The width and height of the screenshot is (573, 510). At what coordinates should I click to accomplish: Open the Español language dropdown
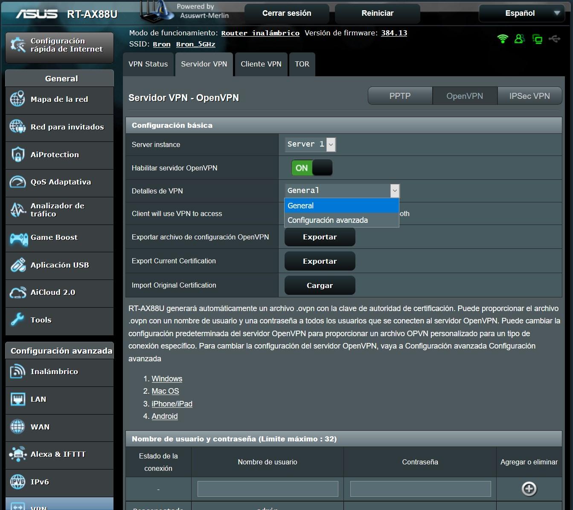pos(521,13)
